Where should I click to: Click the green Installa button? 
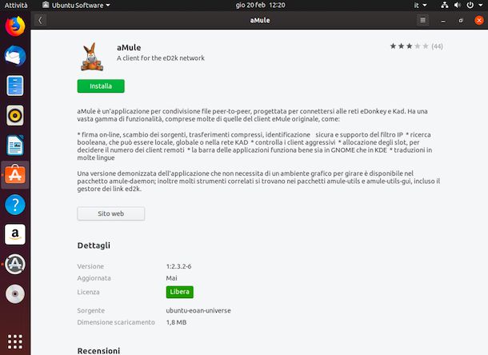(101, 86)
